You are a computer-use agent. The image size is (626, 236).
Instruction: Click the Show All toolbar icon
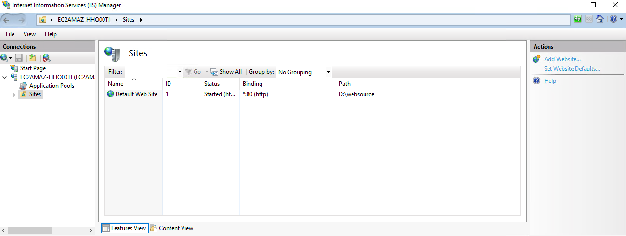click(x=214, y=72)
